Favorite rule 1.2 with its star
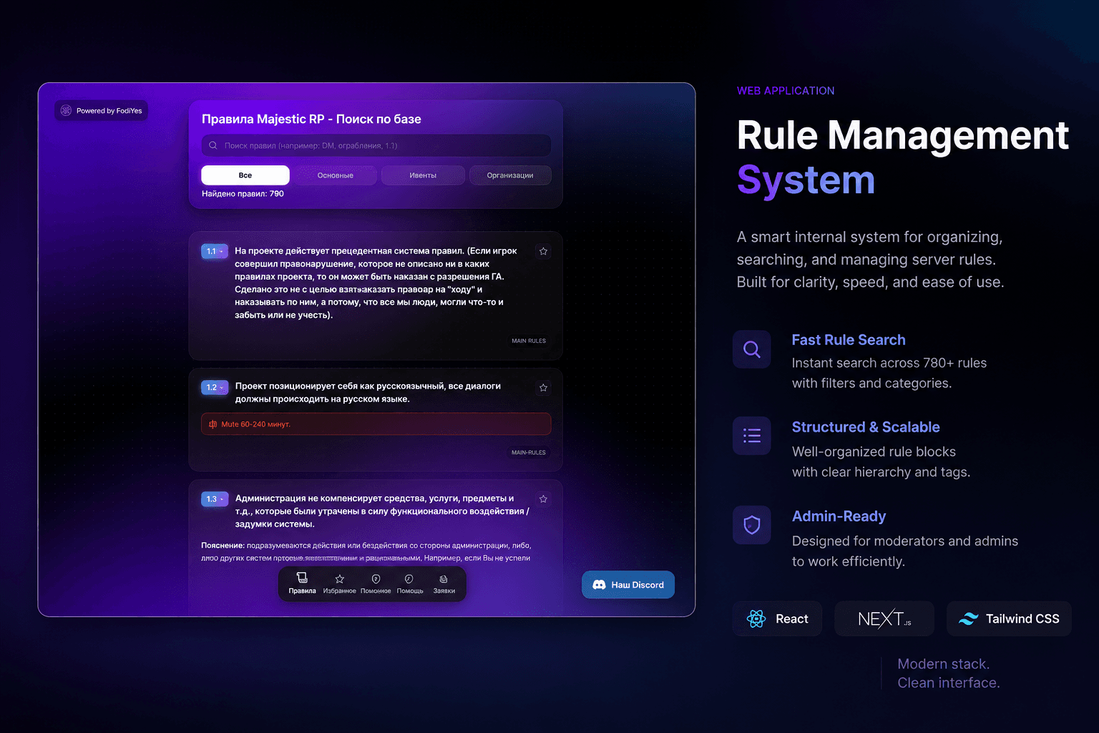The width and height of the screenshot is (1099, 733). 543,387
